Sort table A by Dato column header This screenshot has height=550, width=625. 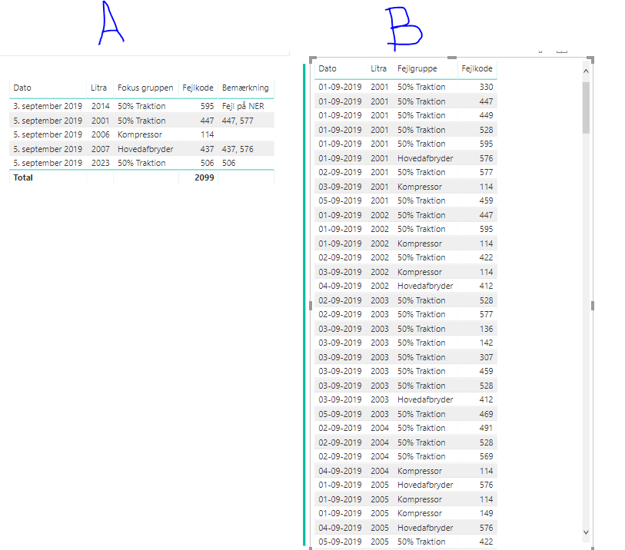(x=22, y=88)
